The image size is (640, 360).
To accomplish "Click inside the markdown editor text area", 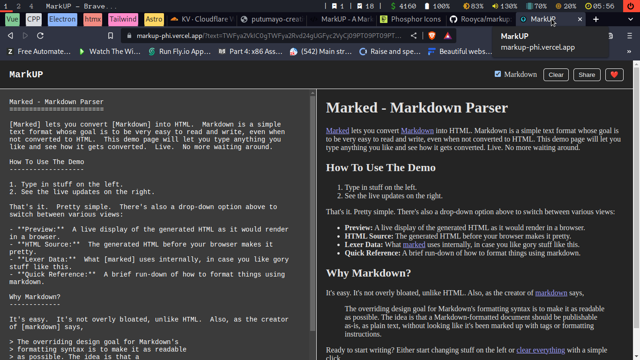I will click(x=155, y=225).
